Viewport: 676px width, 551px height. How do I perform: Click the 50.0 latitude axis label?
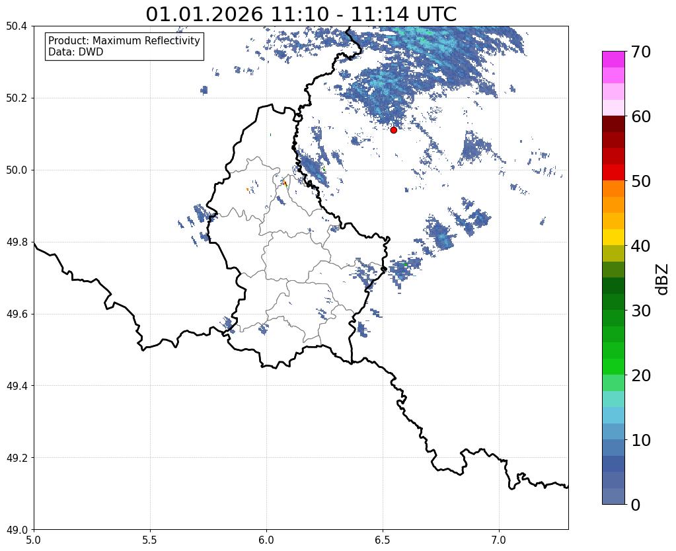point(17,170)
